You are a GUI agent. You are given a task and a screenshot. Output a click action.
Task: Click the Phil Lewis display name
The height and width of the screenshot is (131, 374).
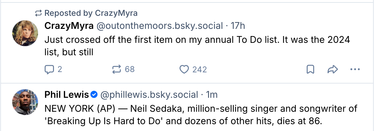click(67, 94)
